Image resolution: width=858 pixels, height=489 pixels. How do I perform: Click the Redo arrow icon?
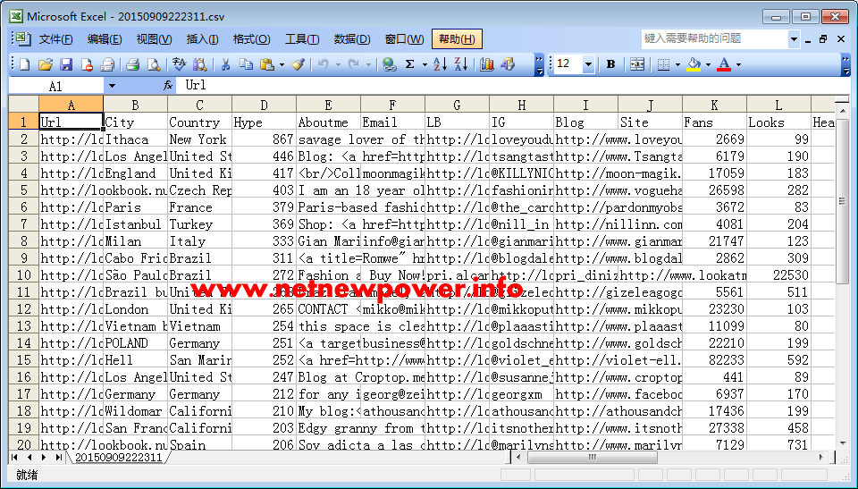pos(354,64)
